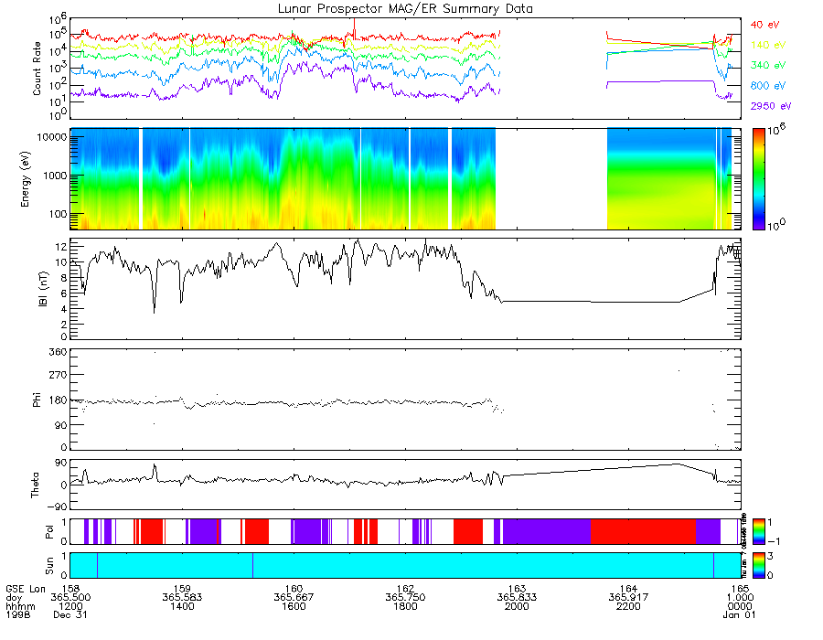Click the "1800" time tick label
This screenshot has height=640, width=823.
[405, 606]
